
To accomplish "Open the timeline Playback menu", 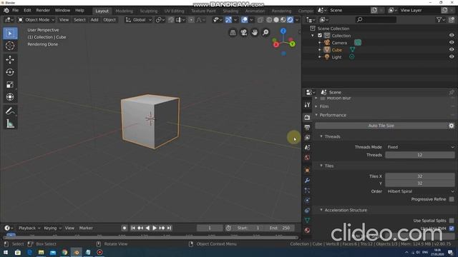I will [x=29, y=228].
